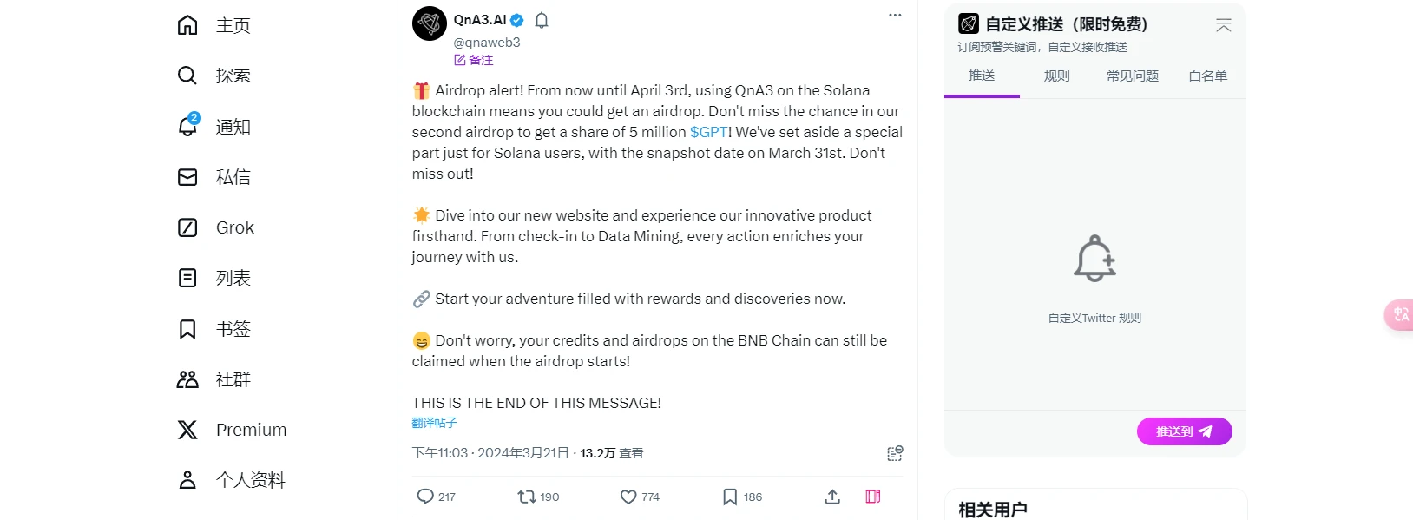Image resolution: width=1413 pixels, height=520 pixels.
Task: Toggle notification bell for QnA3.AI
Action: [x=542, y=20]
